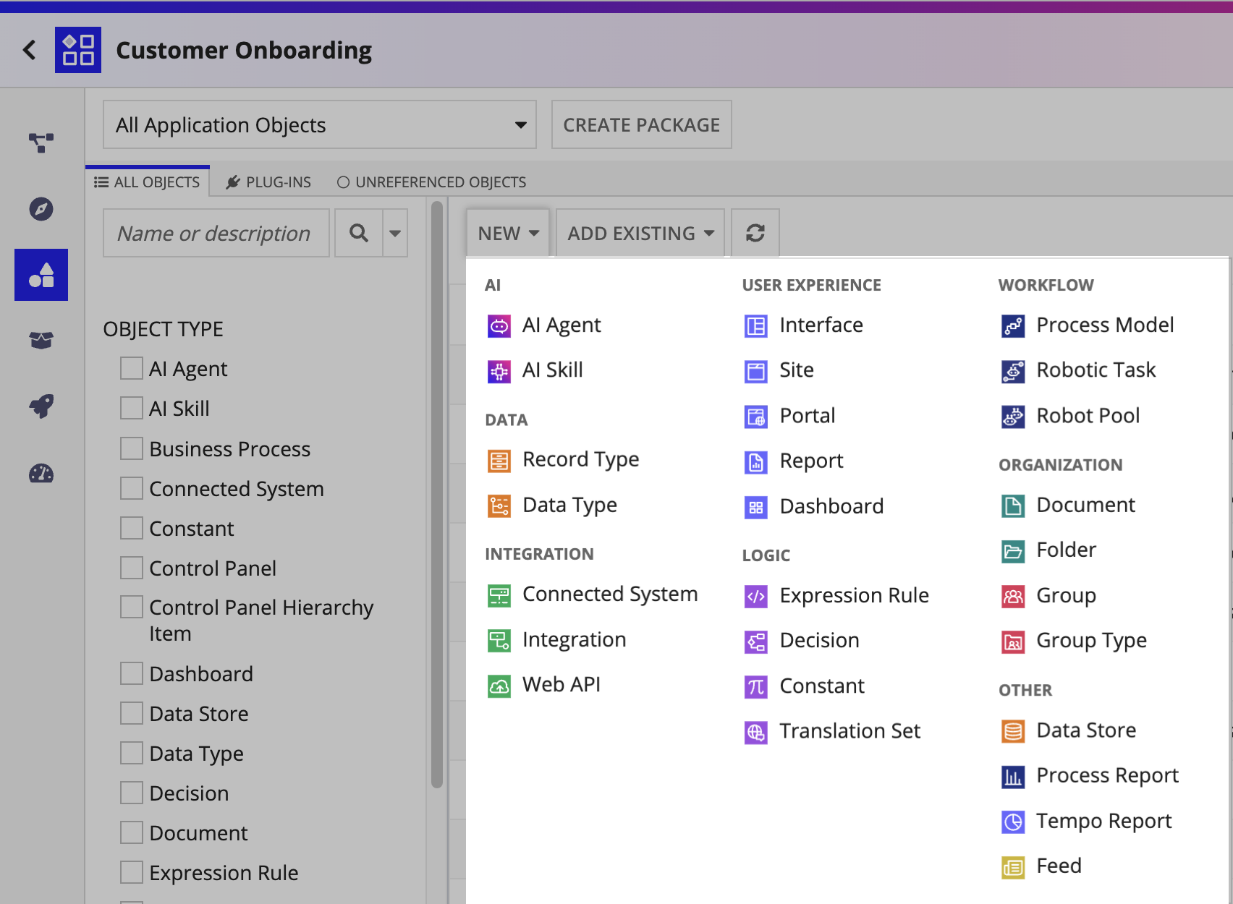Open the gauge monitor sidebar icon
This screenshot has height=904, width=1233.
pyautogui.click(x=41, y=474)
